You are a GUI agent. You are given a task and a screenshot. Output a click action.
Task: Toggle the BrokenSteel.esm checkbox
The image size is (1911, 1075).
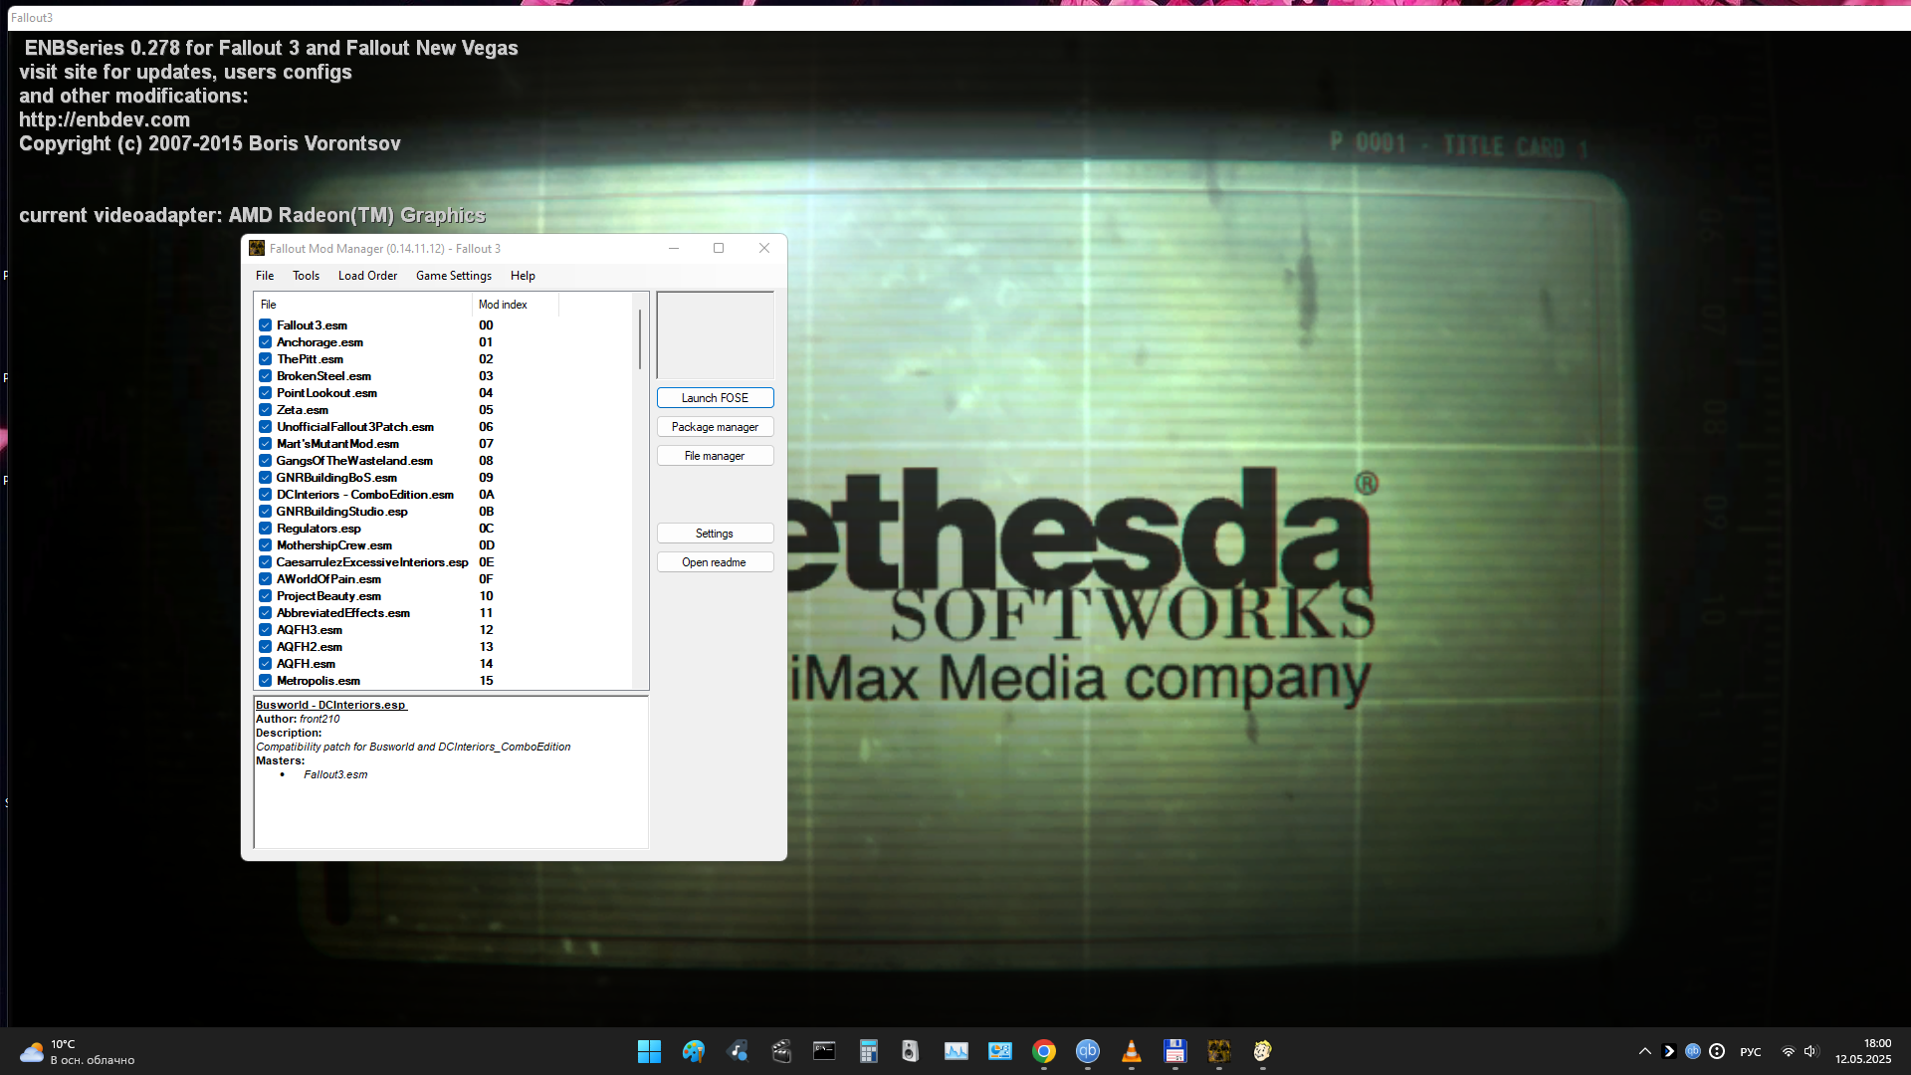266,376
